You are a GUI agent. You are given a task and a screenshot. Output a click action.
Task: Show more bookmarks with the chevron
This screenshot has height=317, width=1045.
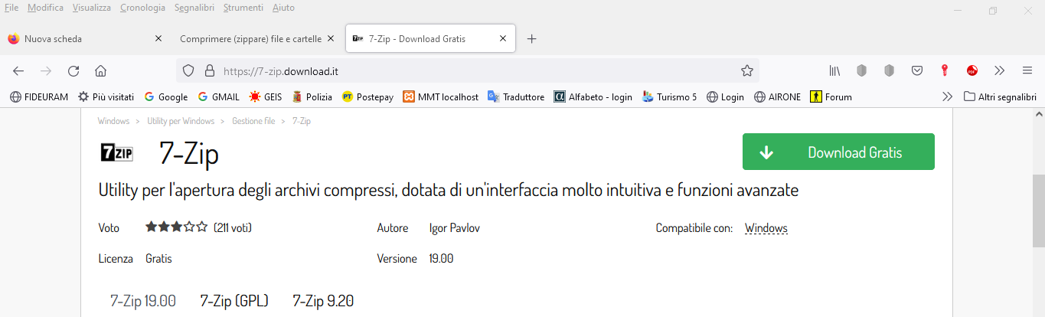point(947,97)
